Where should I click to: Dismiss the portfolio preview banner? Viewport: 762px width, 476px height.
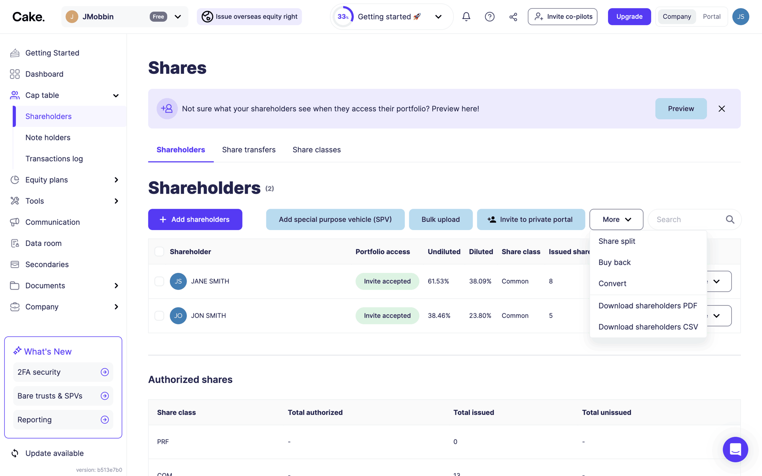click(x=722, y=109)
